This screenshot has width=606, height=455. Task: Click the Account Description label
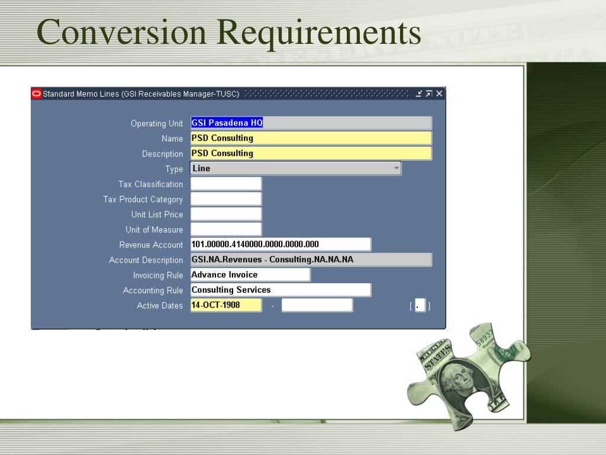(x=146, y=260)
